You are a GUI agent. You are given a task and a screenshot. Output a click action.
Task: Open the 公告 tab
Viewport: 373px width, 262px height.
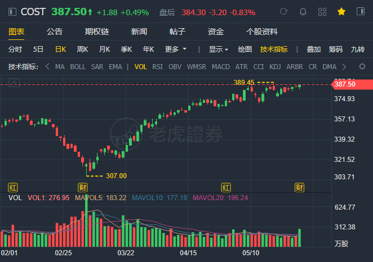[x=55, y=31]
